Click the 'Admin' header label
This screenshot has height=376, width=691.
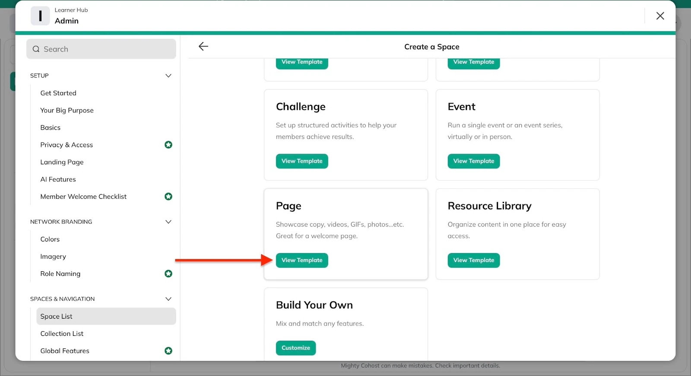67,21
